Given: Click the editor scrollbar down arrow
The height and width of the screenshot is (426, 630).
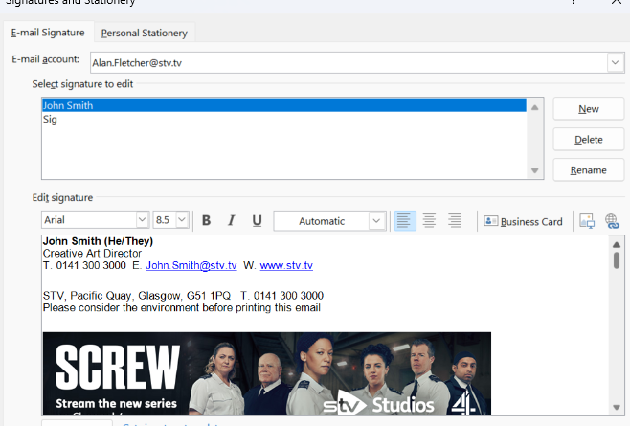Looking at the screenshot, I should [617, 408].
